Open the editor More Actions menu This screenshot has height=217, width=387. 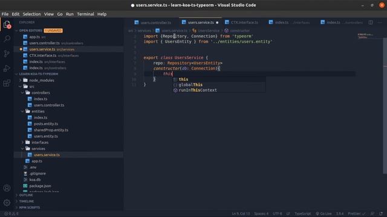[380, 22]
